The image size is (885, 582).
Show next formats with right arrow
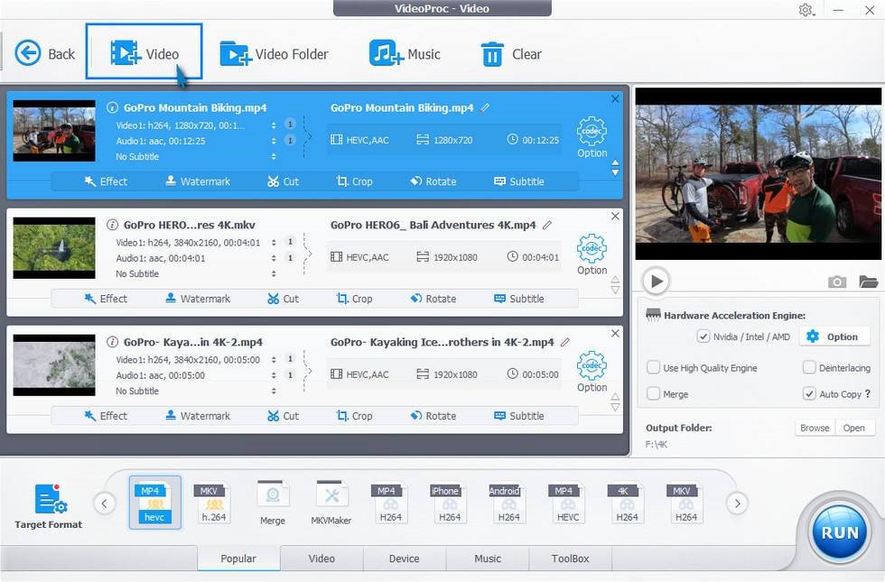(737, 503)
